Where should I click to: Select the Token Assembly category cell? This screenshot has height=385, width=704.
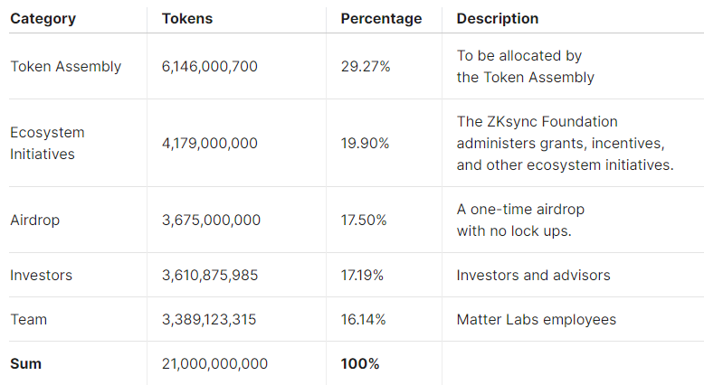[x=66, y=66]
